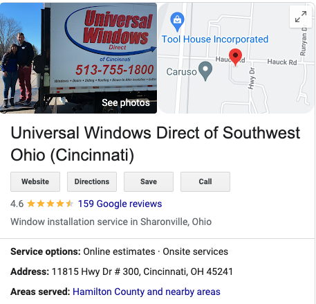This screenshot has width=316, height=304.
Task: Click the Caruso gray map marker
Action: (x=205, y=71)
